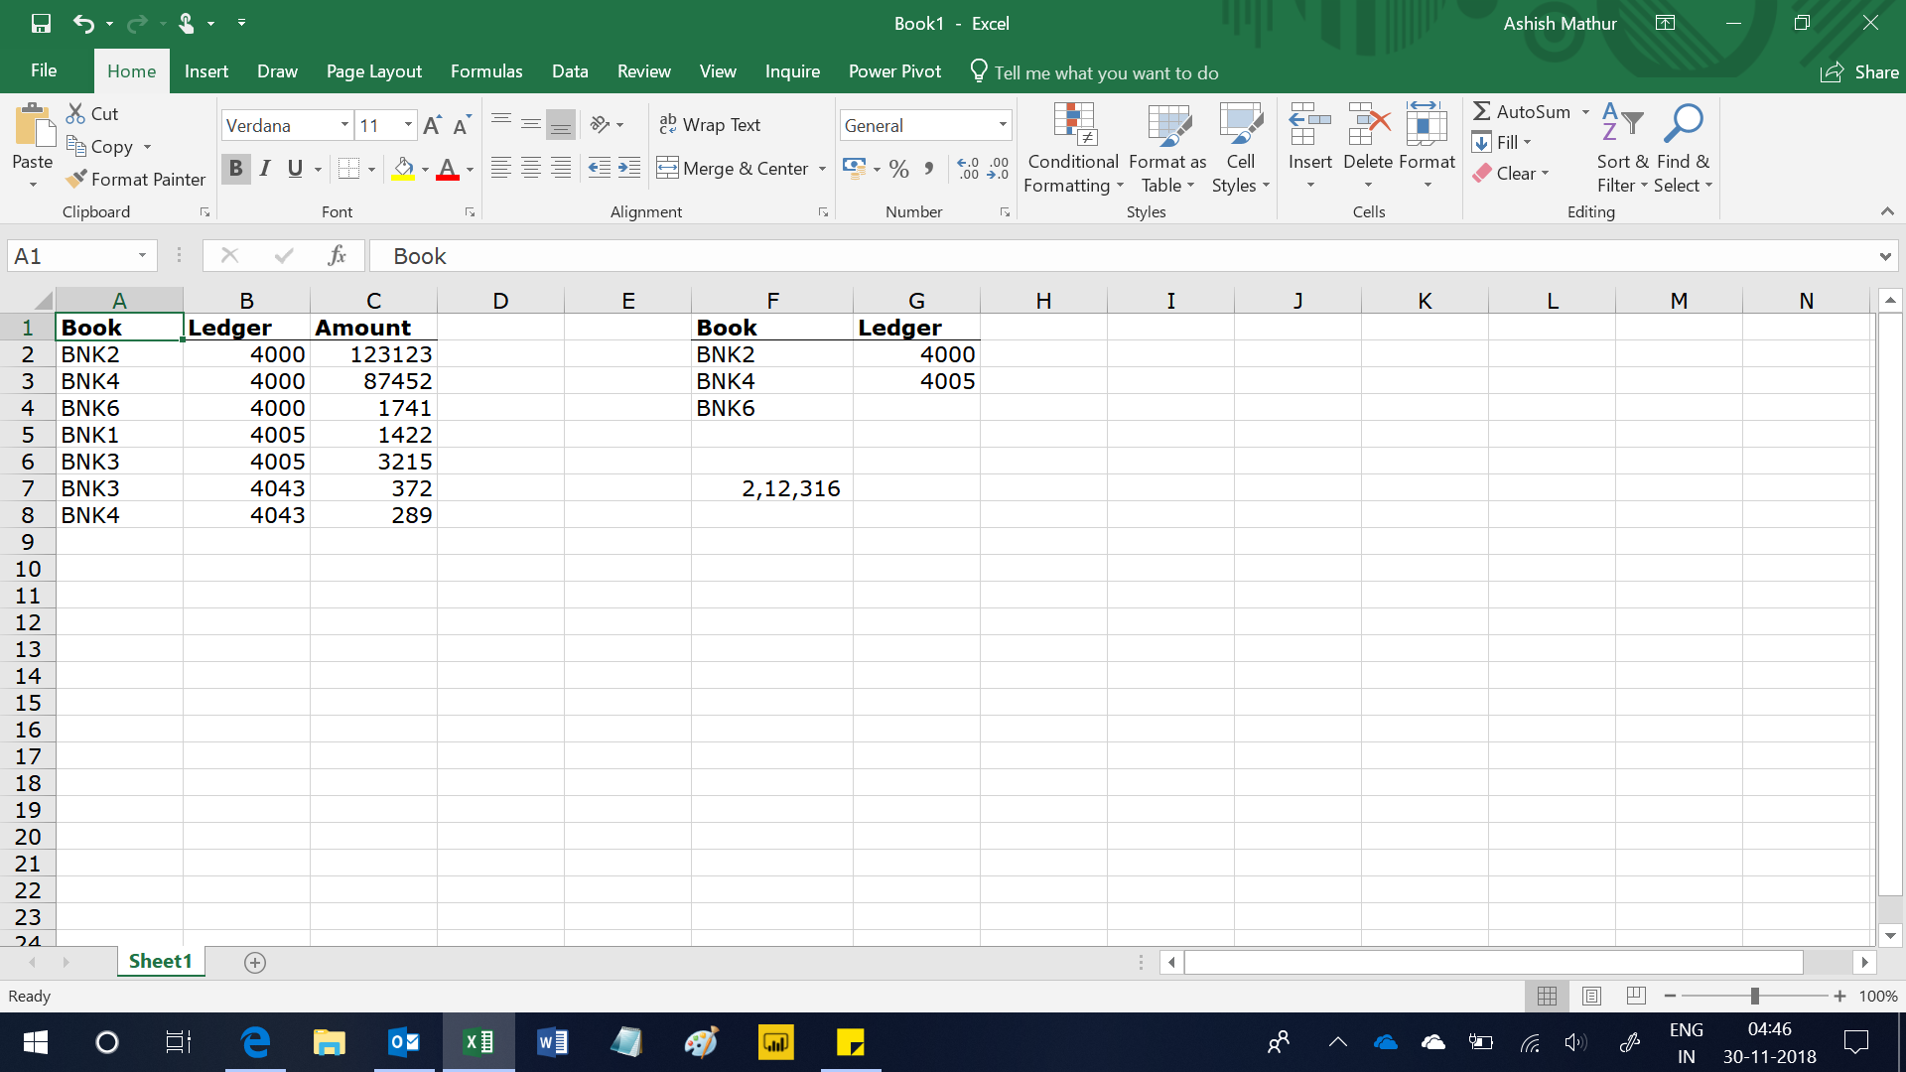This screenshot has width=1906, height=1072.
Task: Click the Share button
Action: [1859, 71]
